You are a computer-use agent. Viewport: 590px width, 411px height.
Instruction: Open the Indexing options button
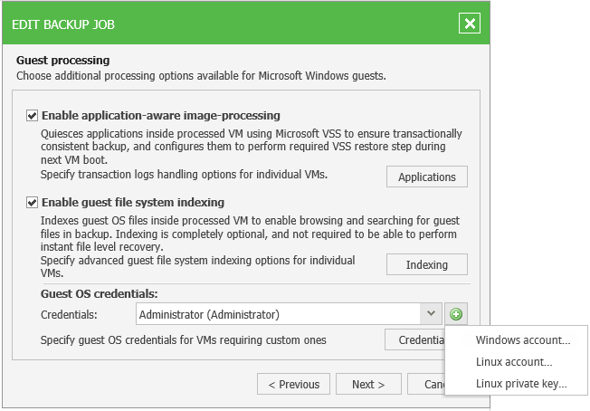[427, 264]
